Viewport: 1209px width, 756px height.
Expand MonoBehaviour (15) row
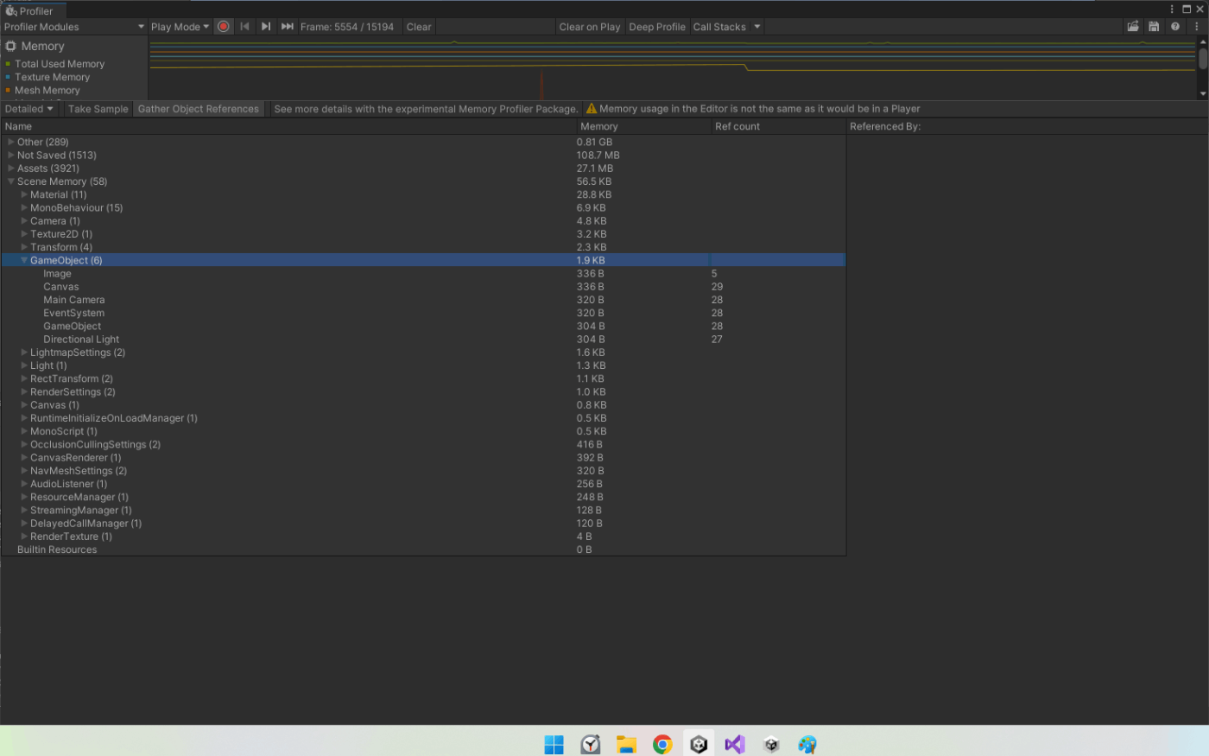point(24,207)
